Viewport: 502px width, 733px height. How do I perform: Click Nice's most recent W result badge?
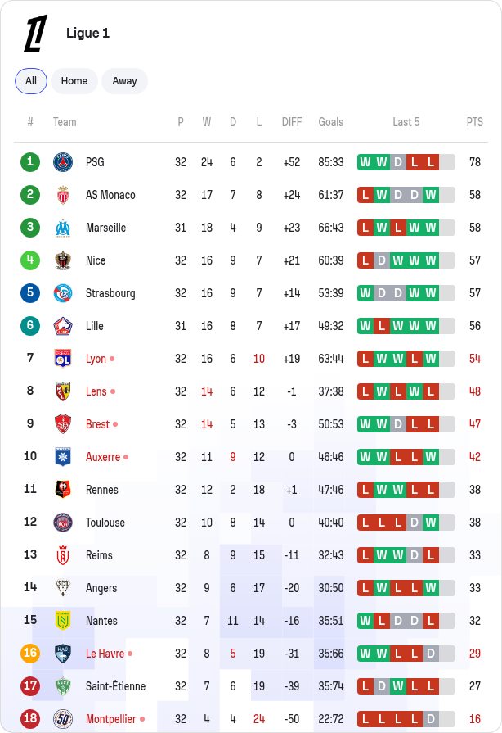tap(431, 260)
